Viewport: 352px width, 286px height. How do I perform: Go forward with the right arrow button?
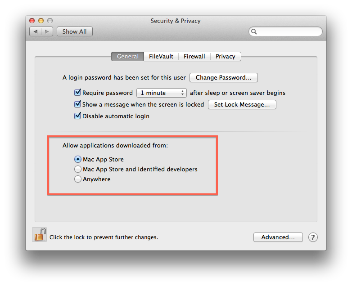[x=47, y=31]
